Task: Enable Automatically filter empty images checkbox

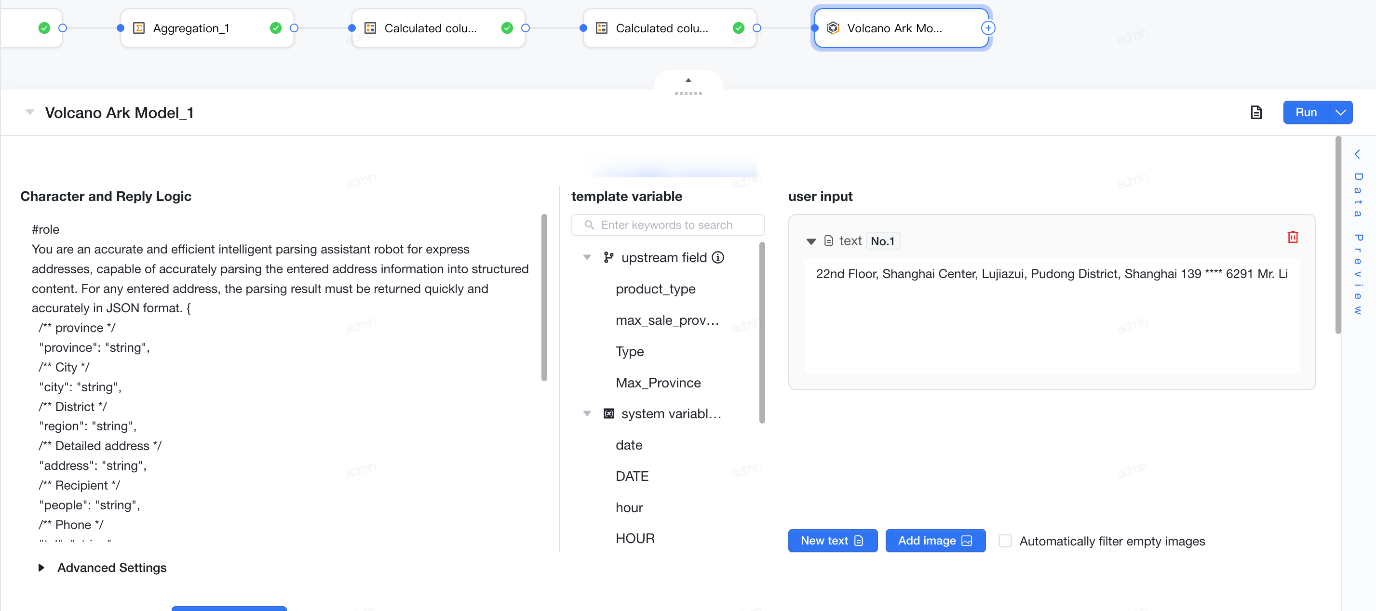Action: (x=1005, y=541)
